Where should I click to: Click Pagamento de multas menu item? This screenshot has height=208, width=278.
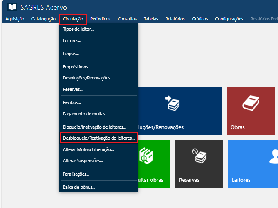click(x=85, y=114)
